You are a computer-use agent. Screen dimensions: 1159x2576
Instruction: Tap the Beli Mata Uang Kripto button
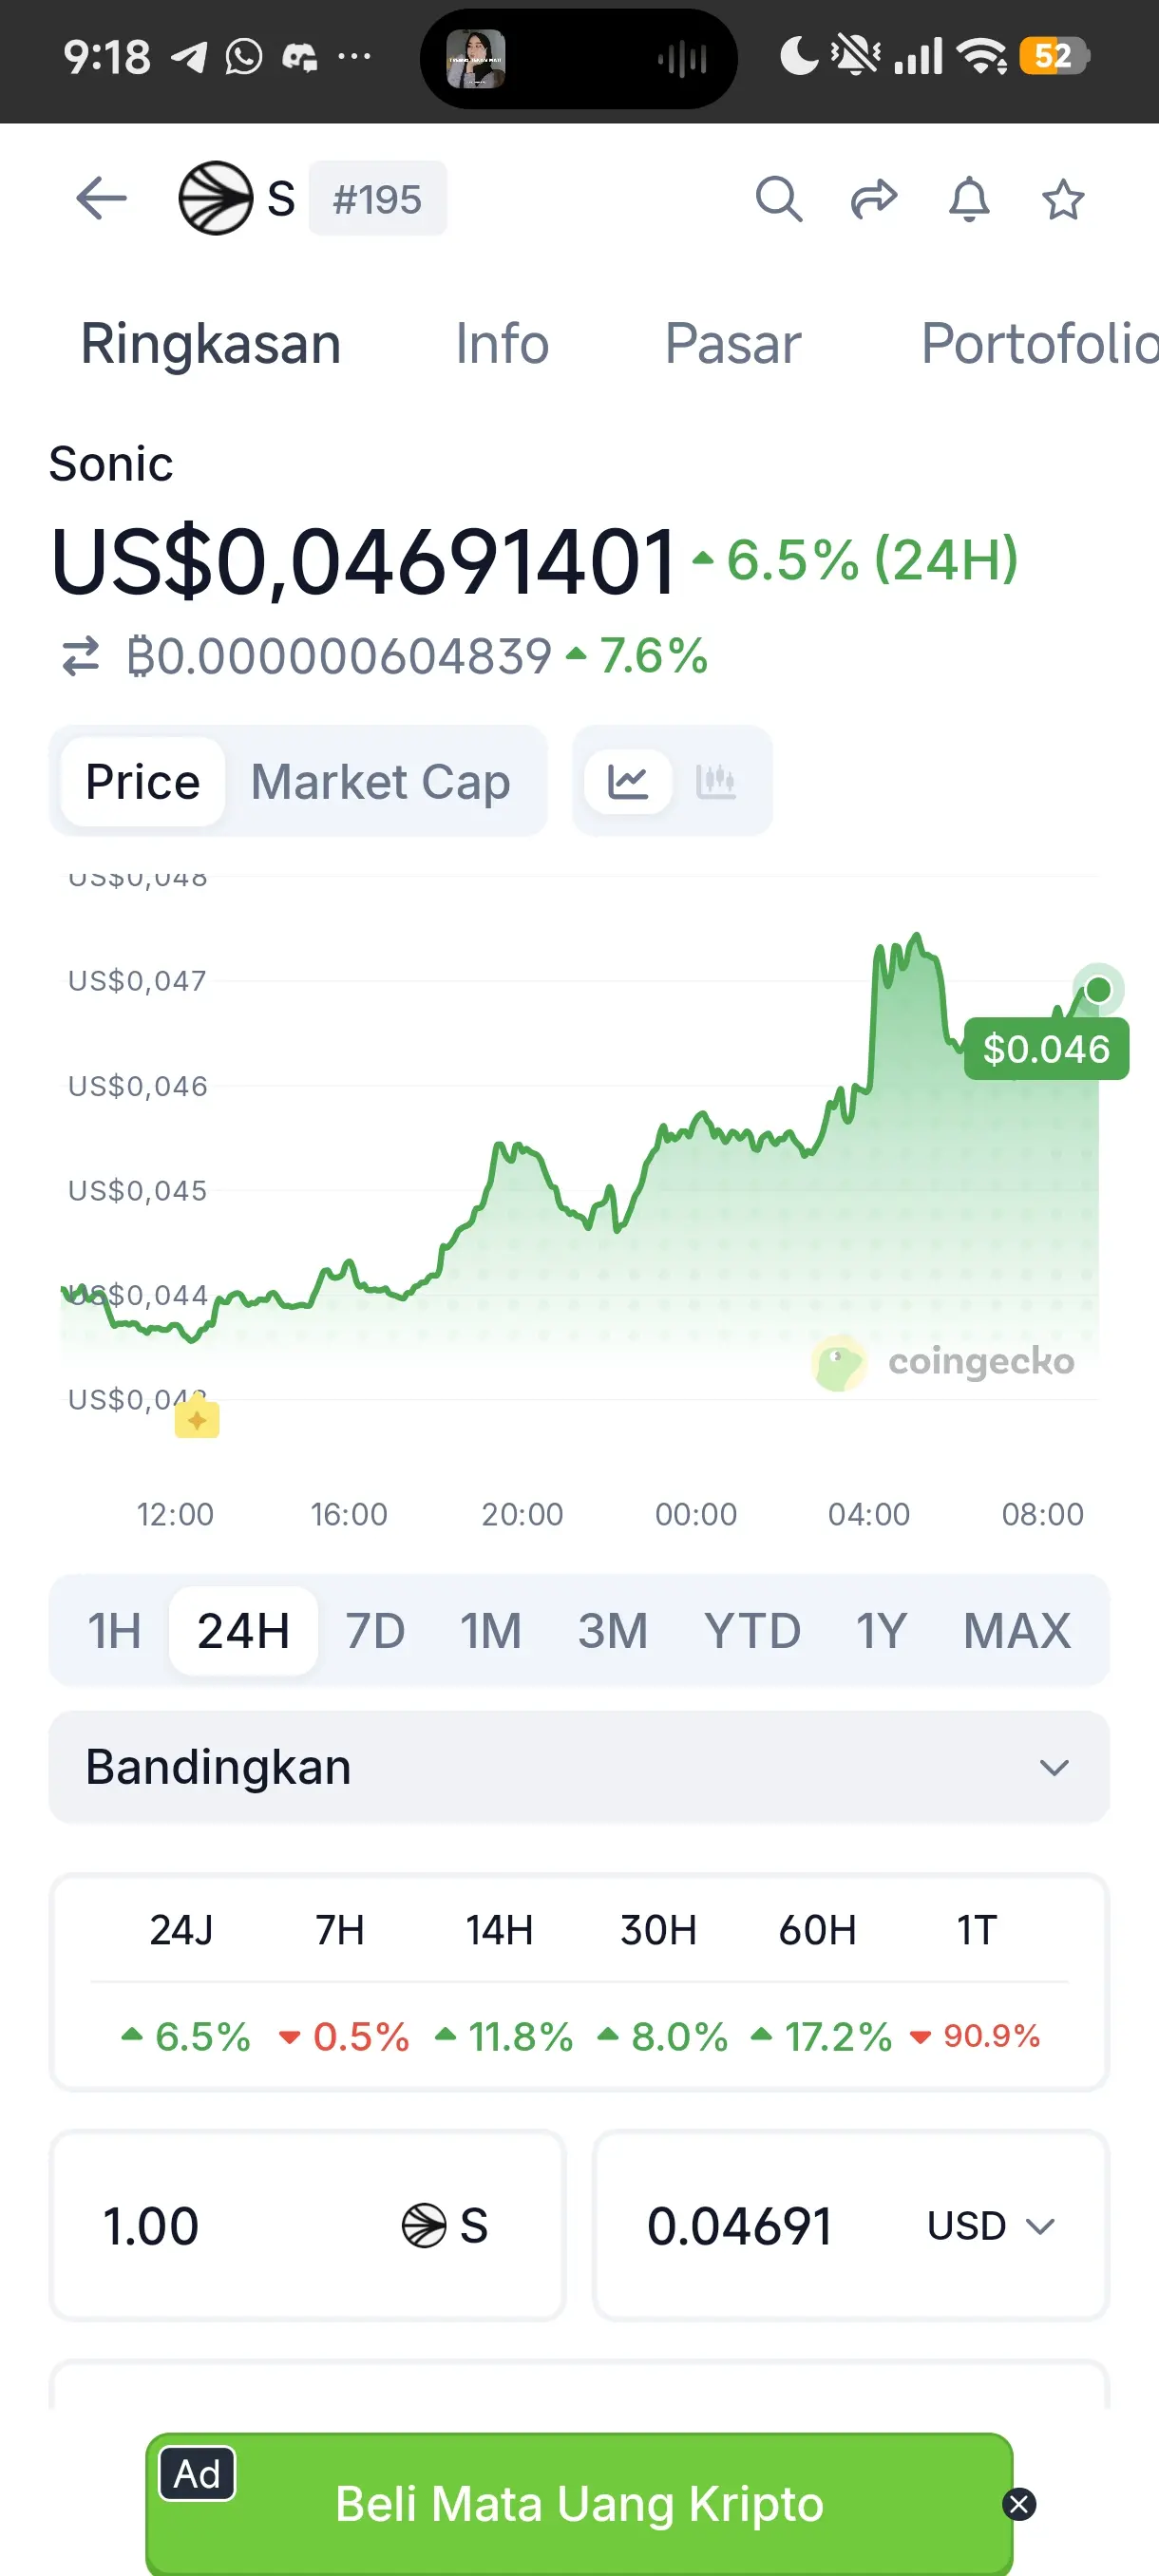click(579, 2504)
